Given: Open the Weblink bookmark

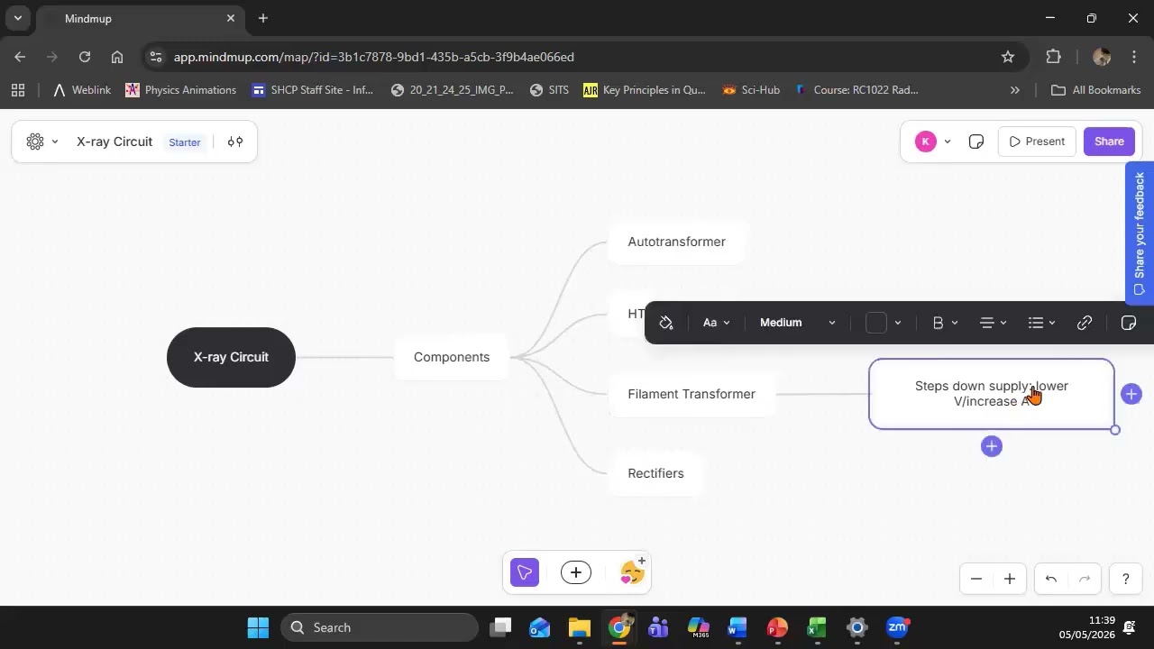Looking at the screenshot, I should click(x=82, y=90).
